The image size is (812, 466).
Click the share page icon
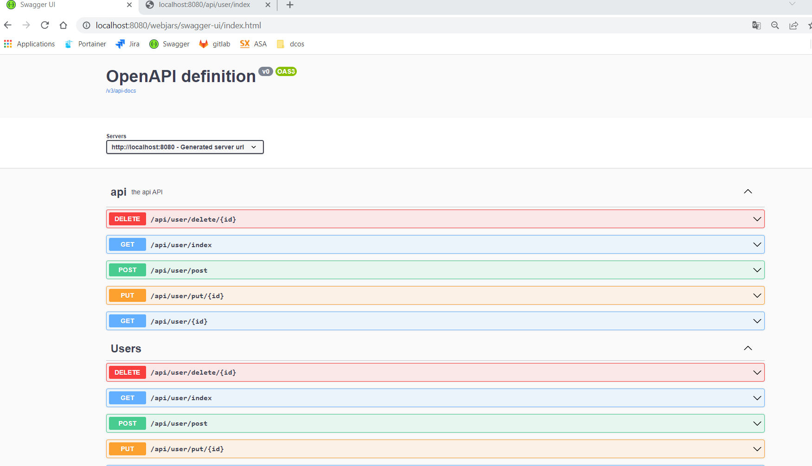coord(793,26)
